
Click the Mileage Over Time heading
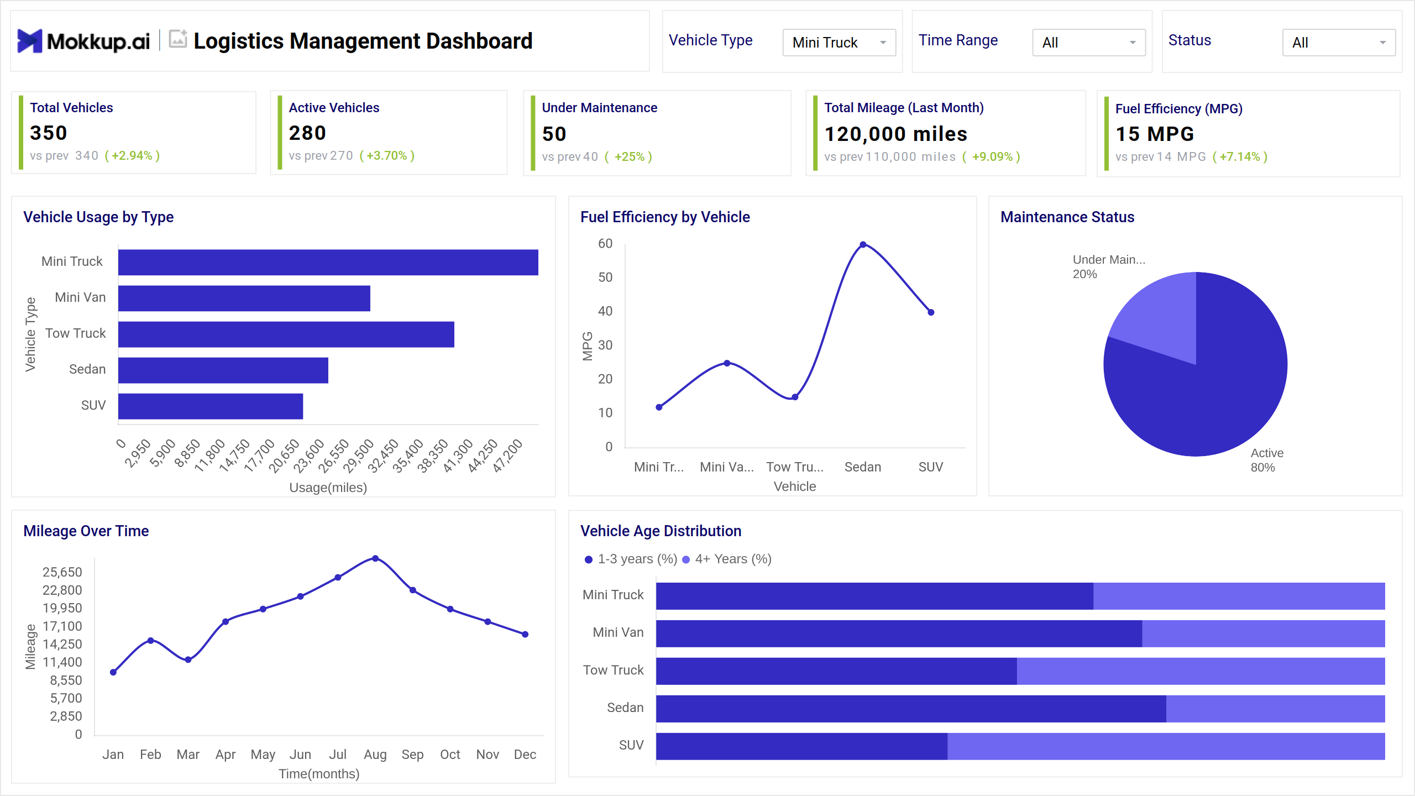[x=86, y=531]
